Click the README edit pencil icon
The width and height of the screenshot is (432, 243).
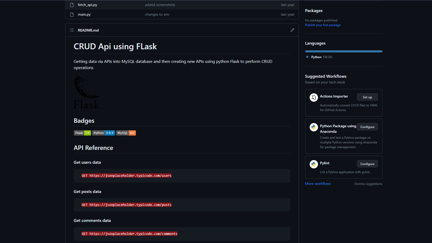pos(292,30)
